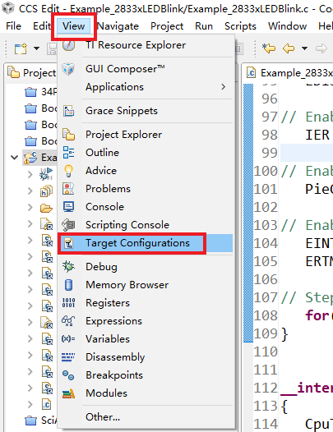Expand the Applications submenu arrow
The height and width of the screenshot is (432, 333).
coord(223,87)
